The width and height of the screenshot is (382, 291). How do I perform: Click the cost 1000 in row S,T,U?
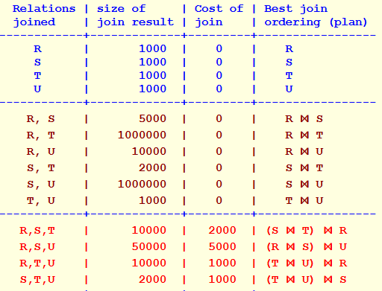(x=222, y=279)
